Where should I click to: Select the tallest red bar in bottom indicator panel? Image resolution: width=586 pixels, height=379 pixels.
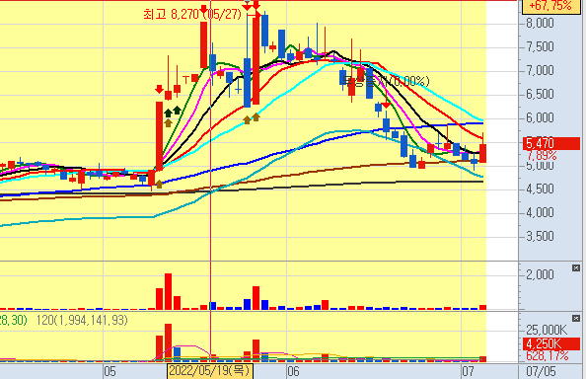tap(168, 342)
